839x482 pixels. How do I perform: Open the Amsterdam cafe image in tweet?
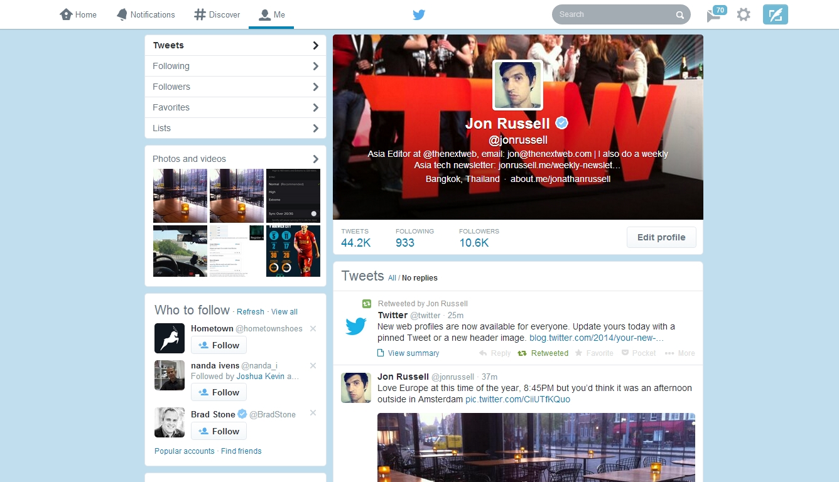[x=536, y=447]
